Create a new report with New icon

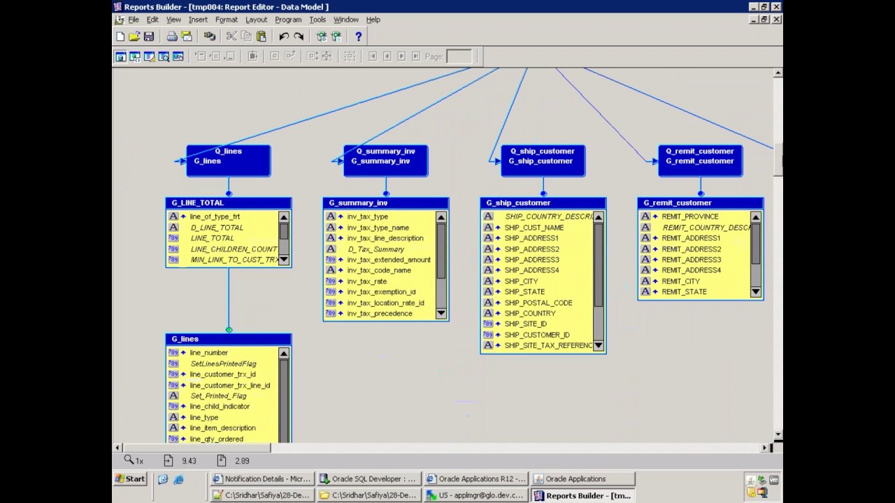click(120, 36)
